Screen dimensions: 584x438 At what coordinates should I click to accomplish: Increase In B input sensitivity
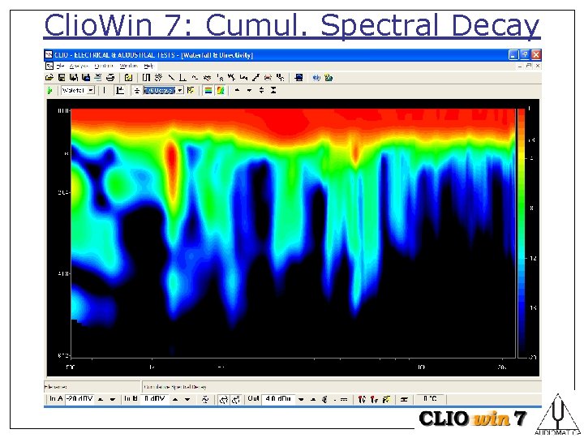[x=175, y=399]
